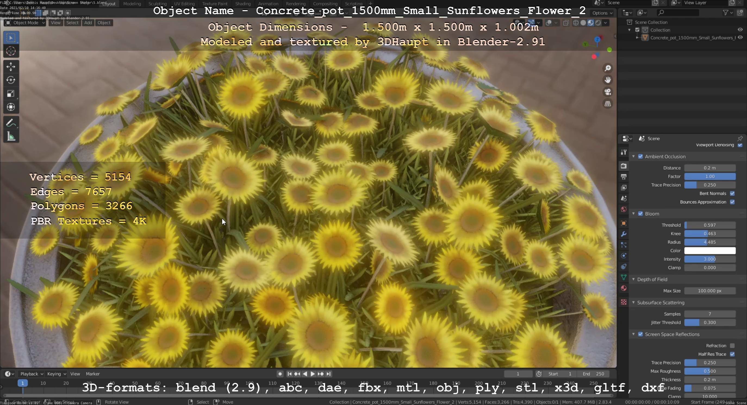Open the Playback dropdown in timeline
Image resolution: width=747 pixels, height=405 pixels.
[x=32, y=374]
